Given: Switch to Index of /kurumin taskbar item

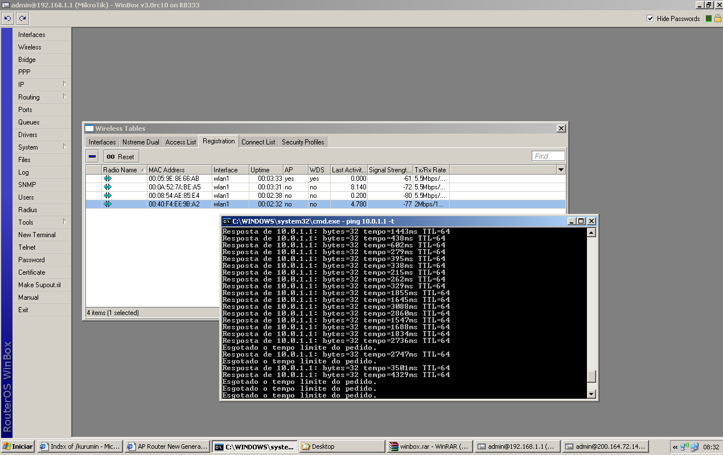Looking at the screenshot, I should tap(80, 446).
